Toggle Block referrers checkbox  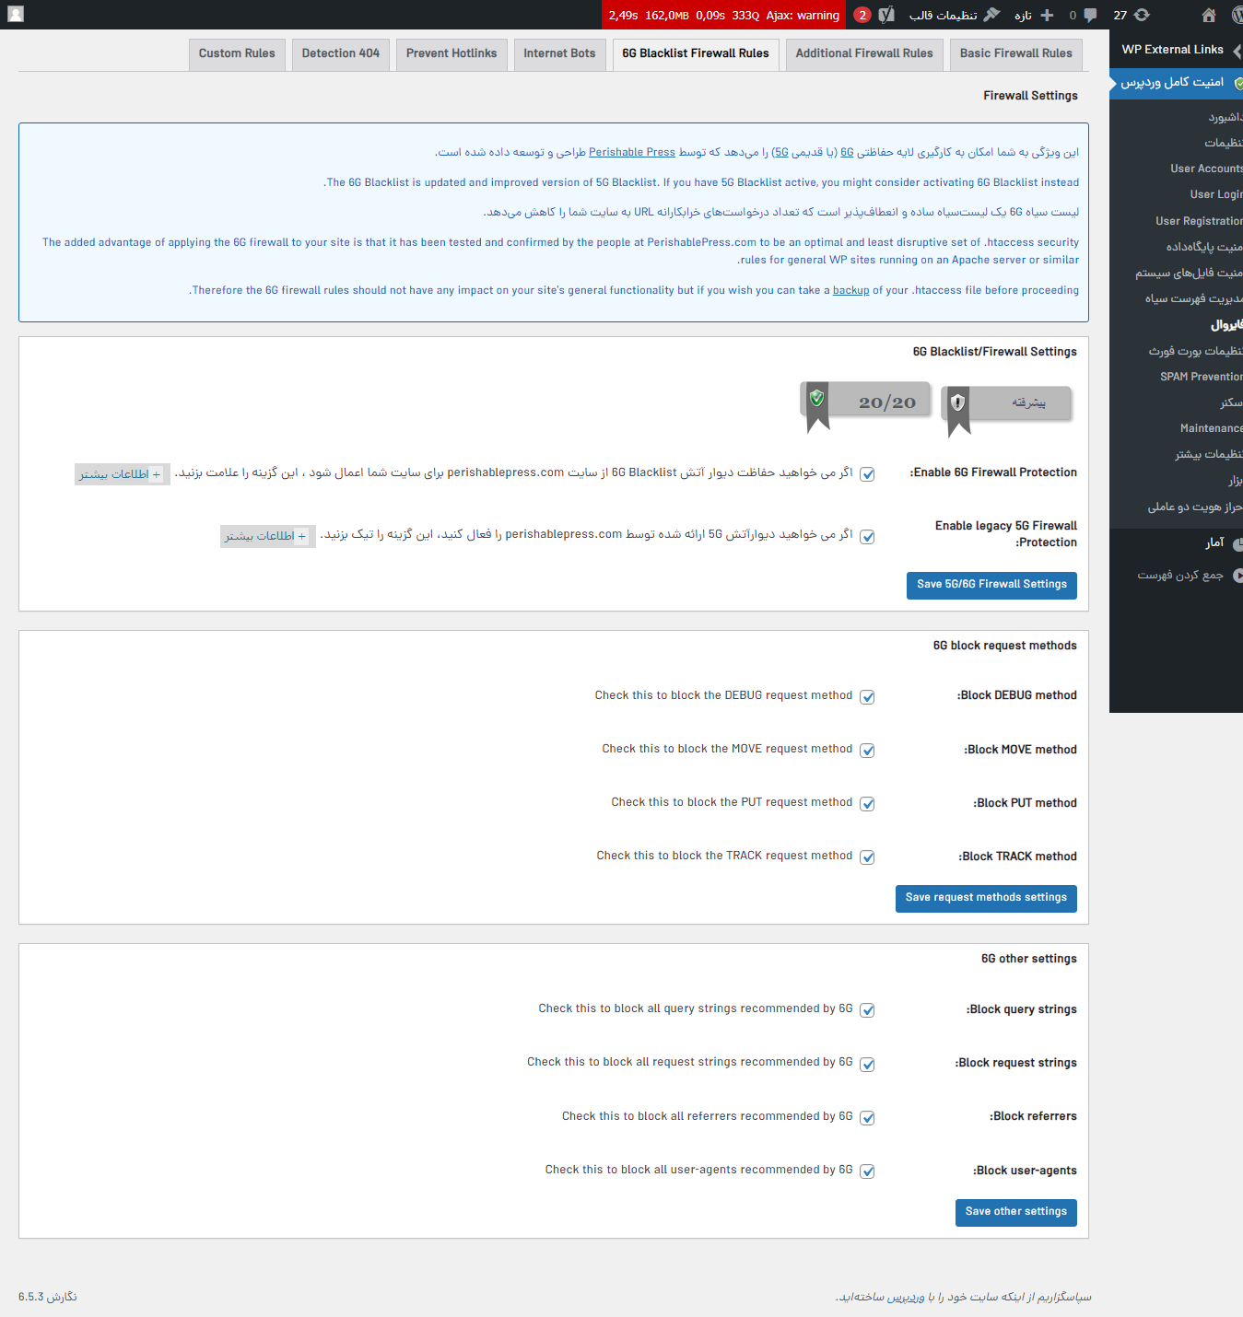click(867, 1118)
